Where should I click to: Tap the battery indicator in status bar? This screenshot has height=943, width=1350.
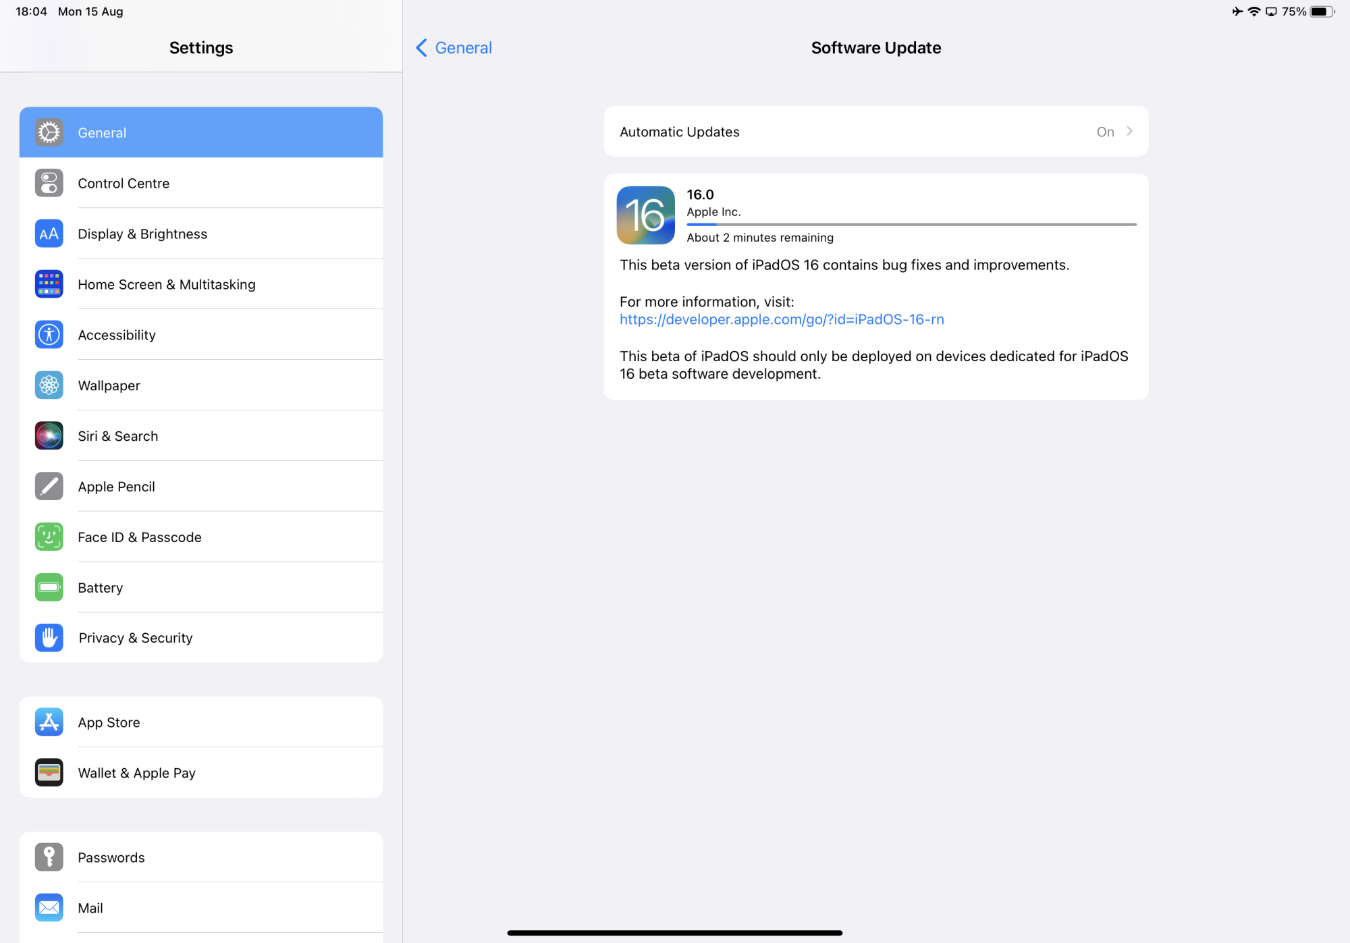point(1322,11)
